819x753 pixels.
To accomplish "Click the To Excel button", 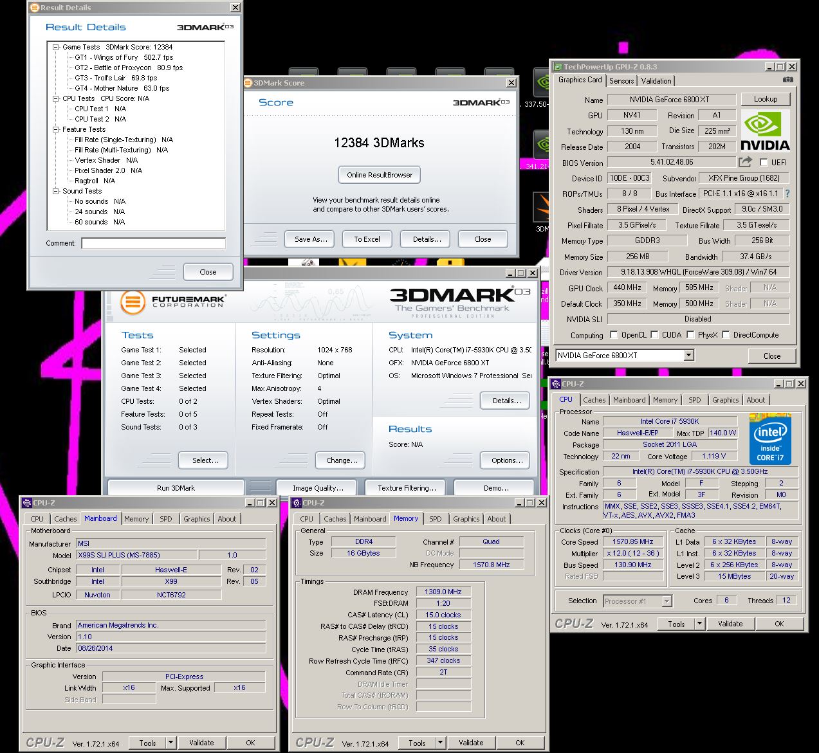I will click(x=367, y=239).
